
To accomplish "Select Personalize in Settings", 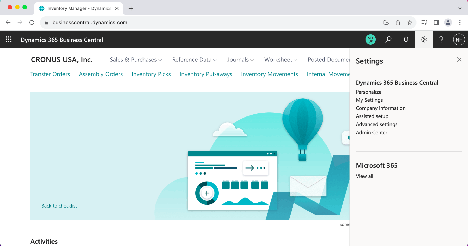I will [369, 92].
